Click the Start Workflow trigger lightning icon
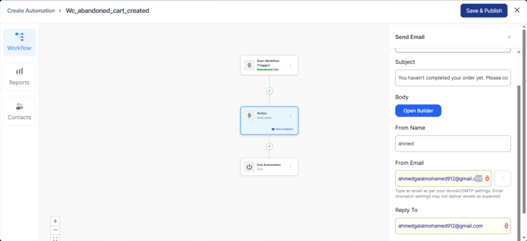This screenshot has width=527, height=241. coord(249,65)
